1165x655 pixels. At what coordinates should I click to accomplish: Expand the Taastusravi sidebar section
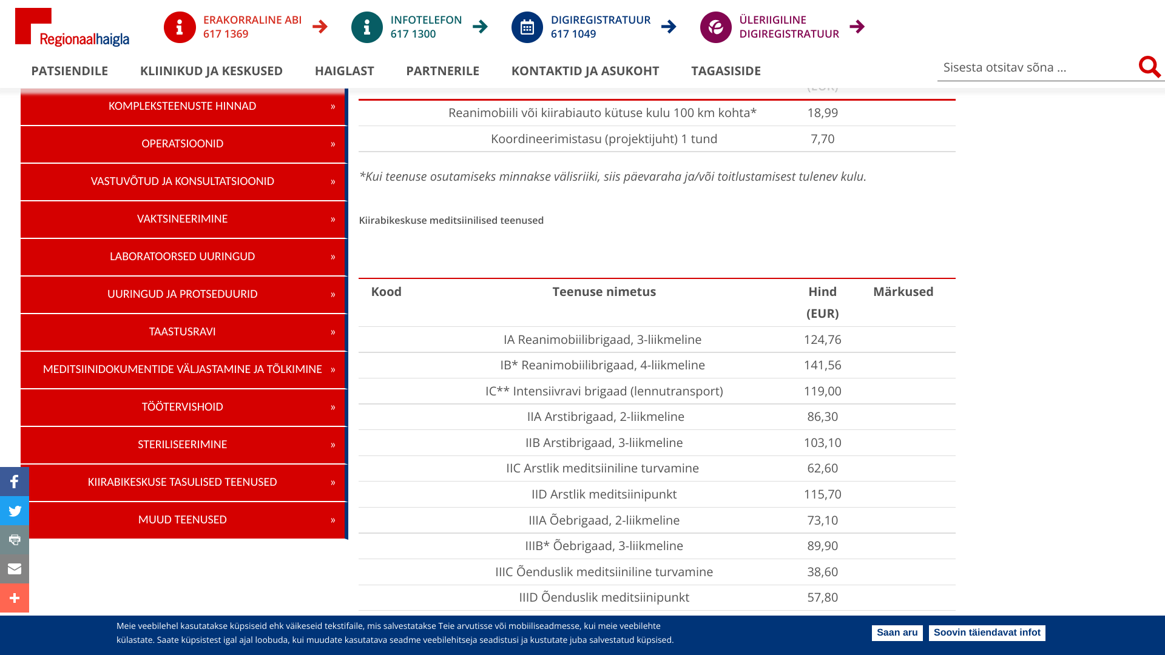point(183,332)
